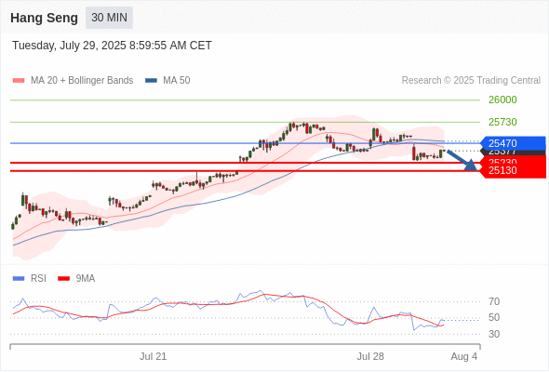Screen dimensions: 549x372
Task: Click the RSI 70 overbought level label
Action: click(x=494, y=301)
